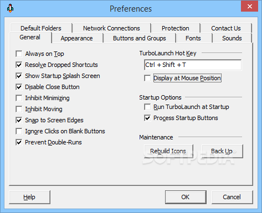Switch to the Appearance tab

click(x=77, y=38)
